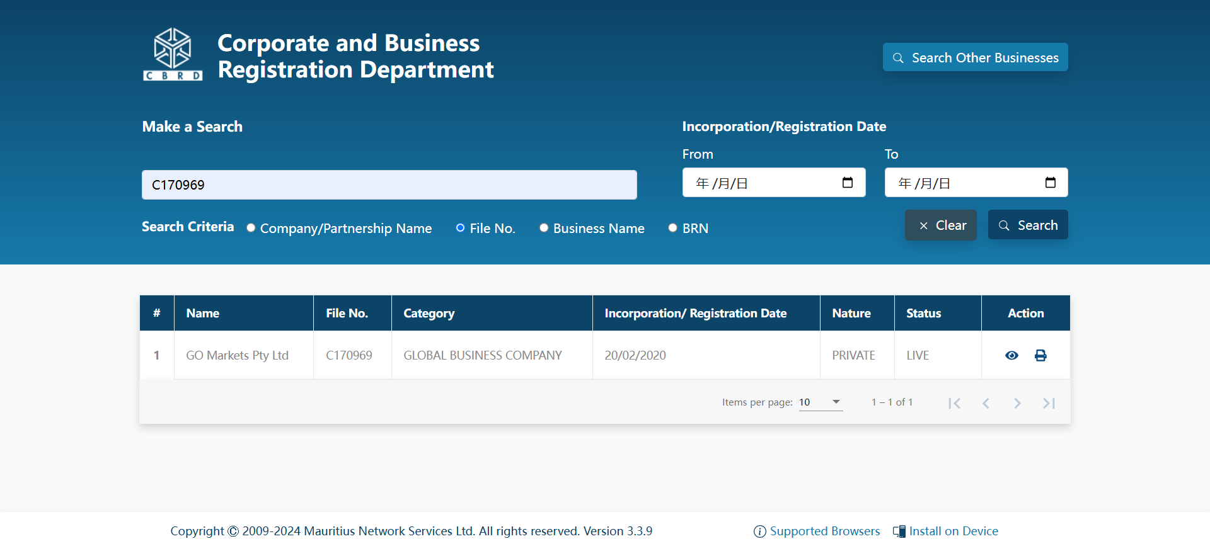The width and height of the screenshot is (1210, 551).
Task: Click the To date input field
Action: point(976,183)
